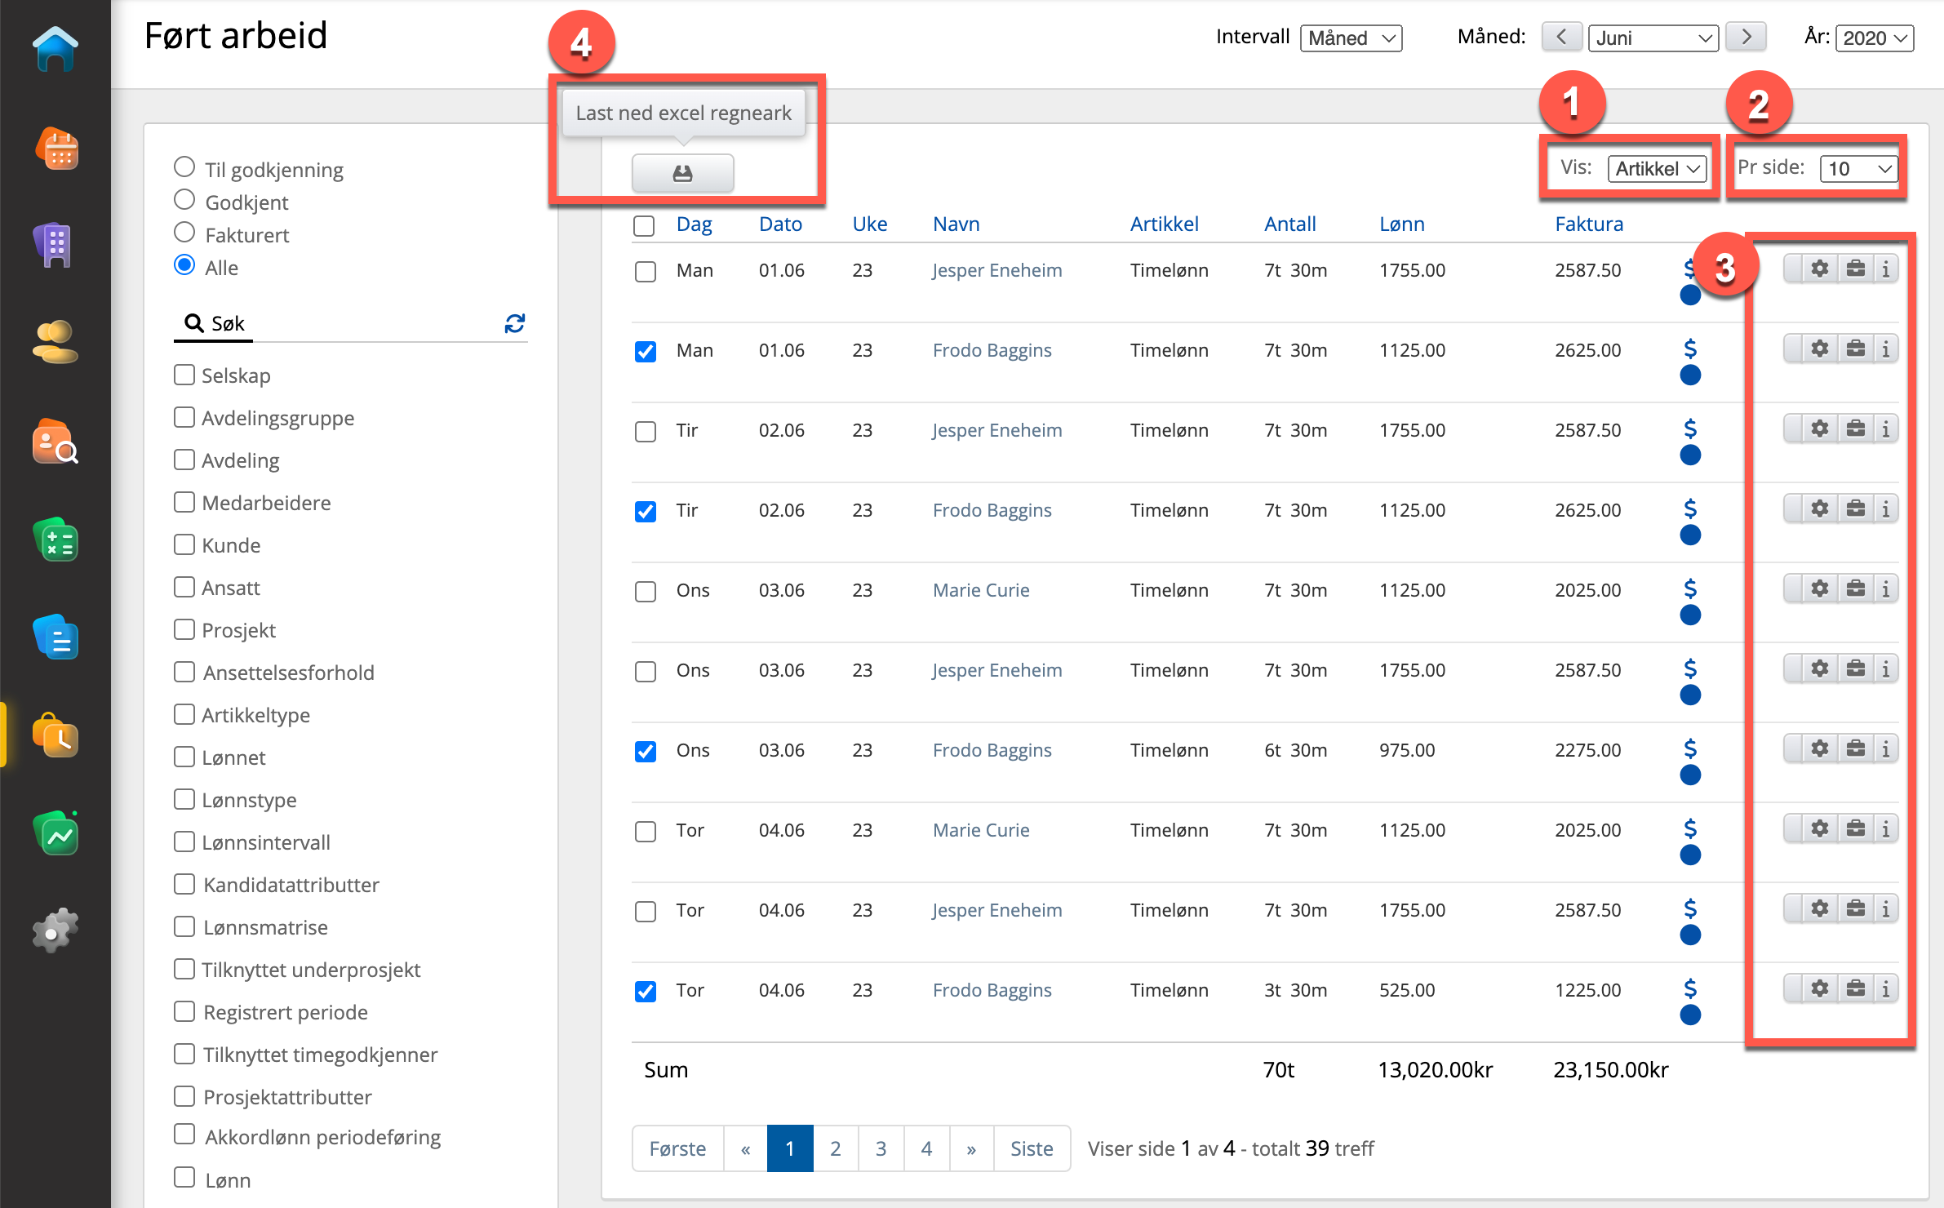
Task: Select the Godkjent radio button
Action: (x=184, y=201)
